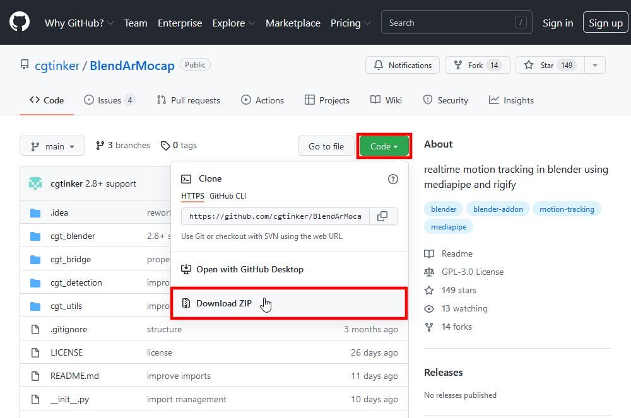Expand the Pricing menu

pos(350,23)
